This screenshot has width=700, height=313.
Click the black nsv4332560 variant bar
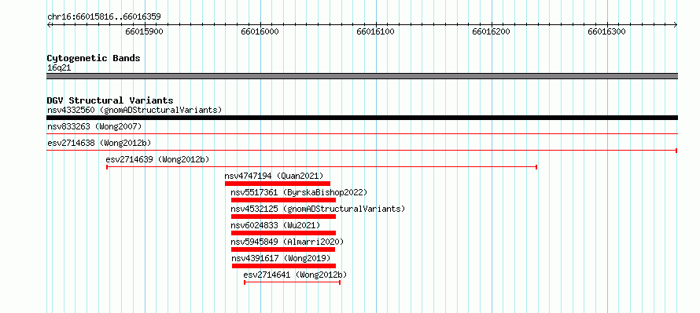[362, 118]
